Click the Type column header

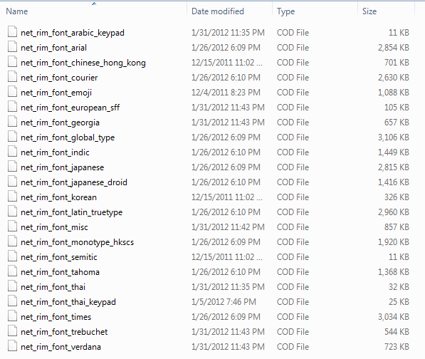coord(285,11)
